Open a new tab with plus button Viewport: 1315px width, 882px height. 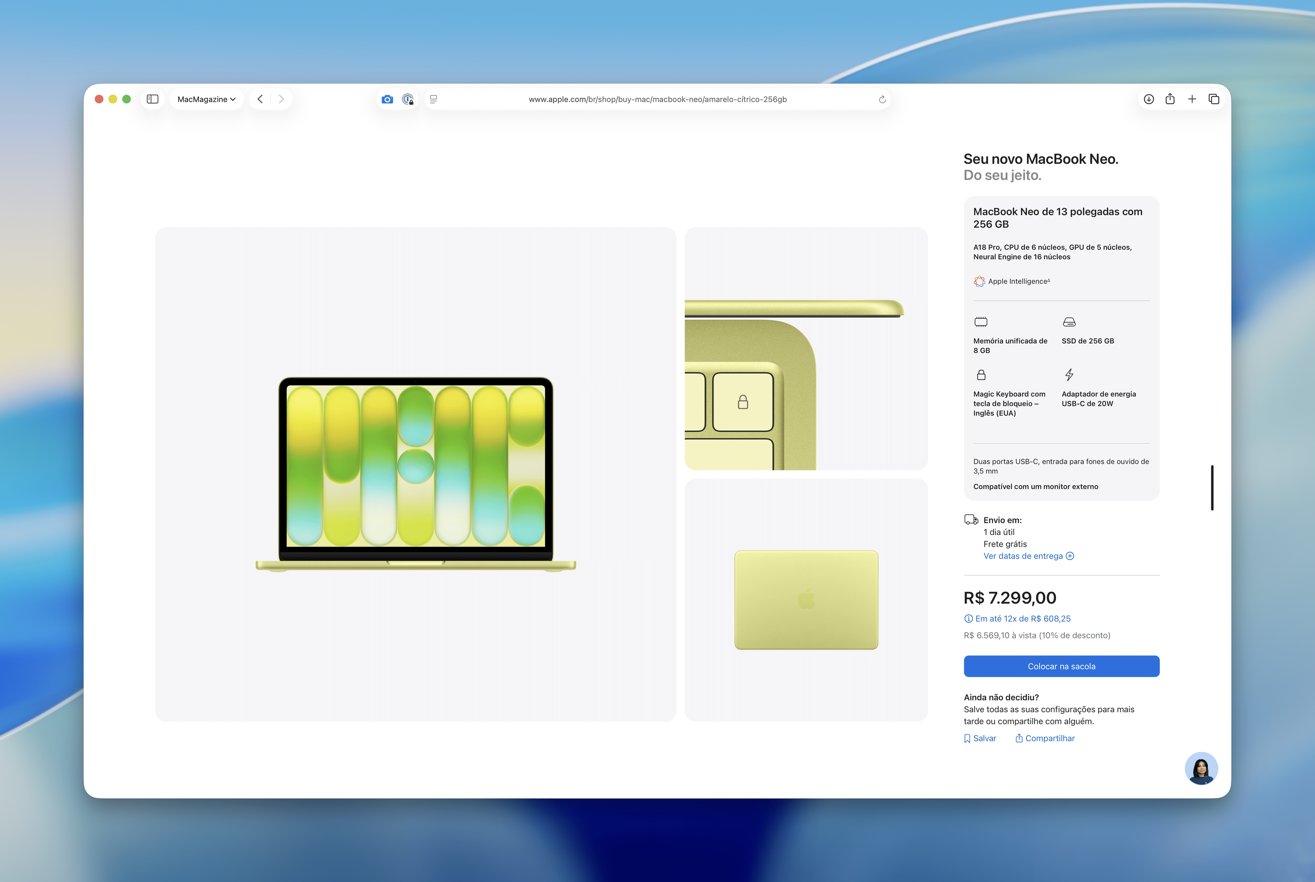coord(1192,99)
